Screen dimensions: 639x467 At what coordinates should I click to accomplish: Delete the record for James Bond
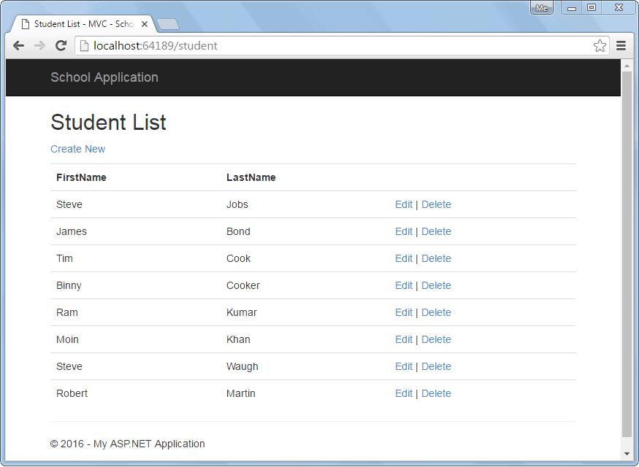(x=436, y=231)
